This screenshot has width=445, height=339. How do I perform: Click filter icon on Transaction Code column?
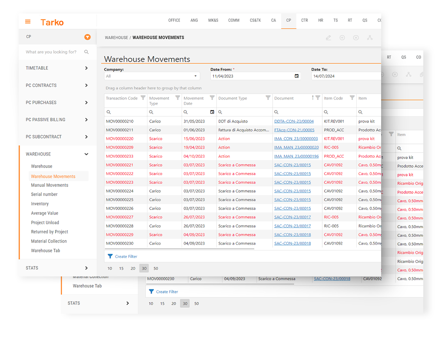(143, 98)
